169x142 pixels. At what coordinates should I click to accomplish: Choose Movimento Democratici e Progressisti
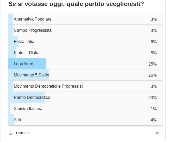pyautogui.click(x=48, y=86)
